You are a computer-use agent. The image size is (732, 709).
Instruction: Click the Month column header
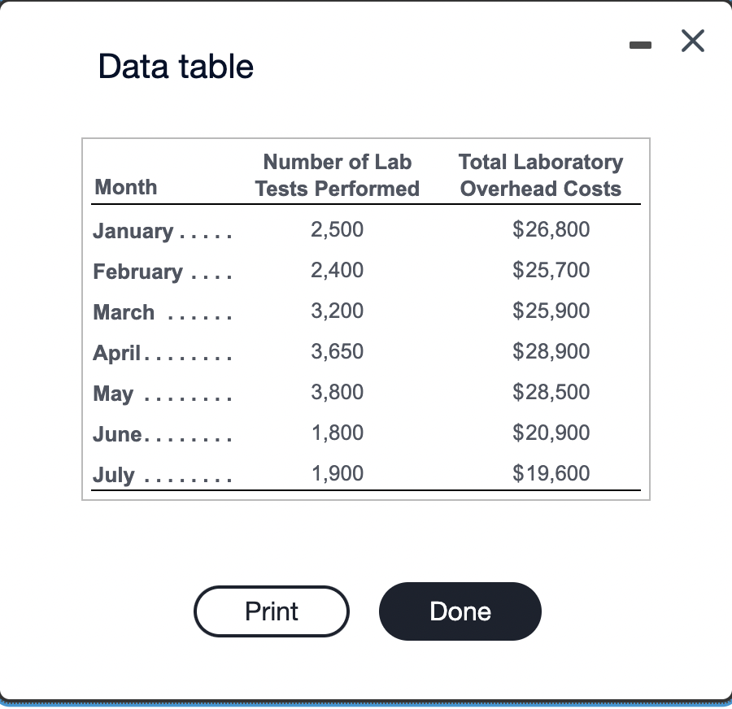click(125, 187)
